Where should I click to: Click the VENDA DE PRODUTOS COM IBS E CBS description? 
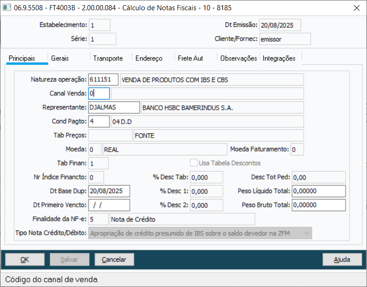point(212,80)
